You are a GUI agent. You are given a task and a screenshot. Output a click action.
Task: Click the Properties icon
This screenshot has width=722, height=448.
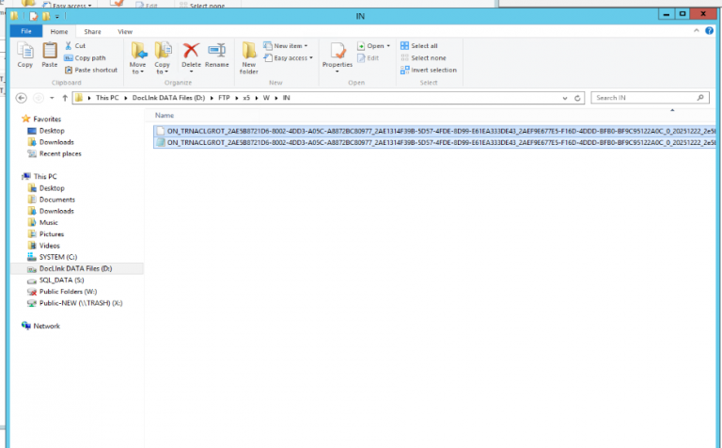pyautogui.click(x=337, y=51)
